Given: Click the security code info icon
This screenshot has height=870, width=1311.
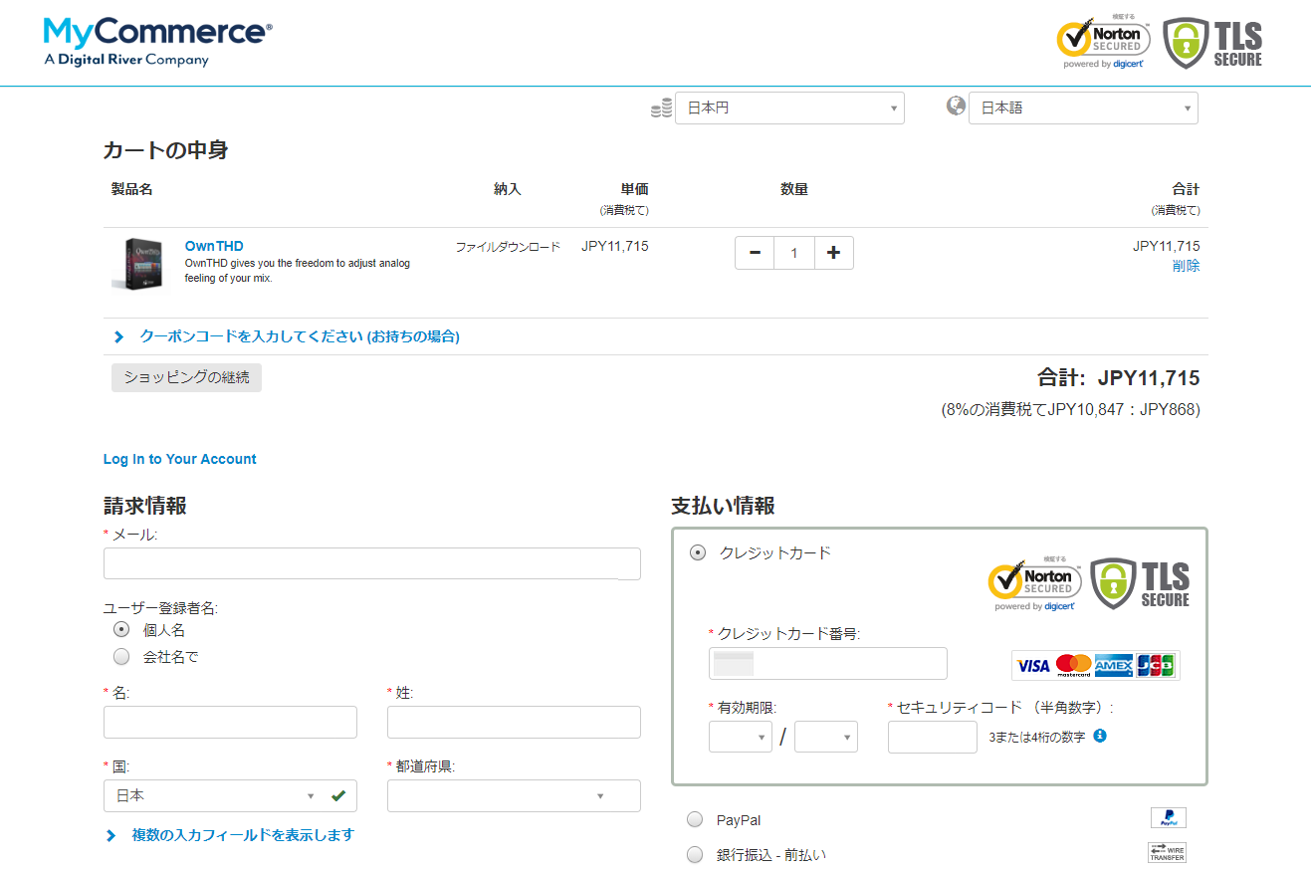Looking at the screenshot, I should point(1100,736).
